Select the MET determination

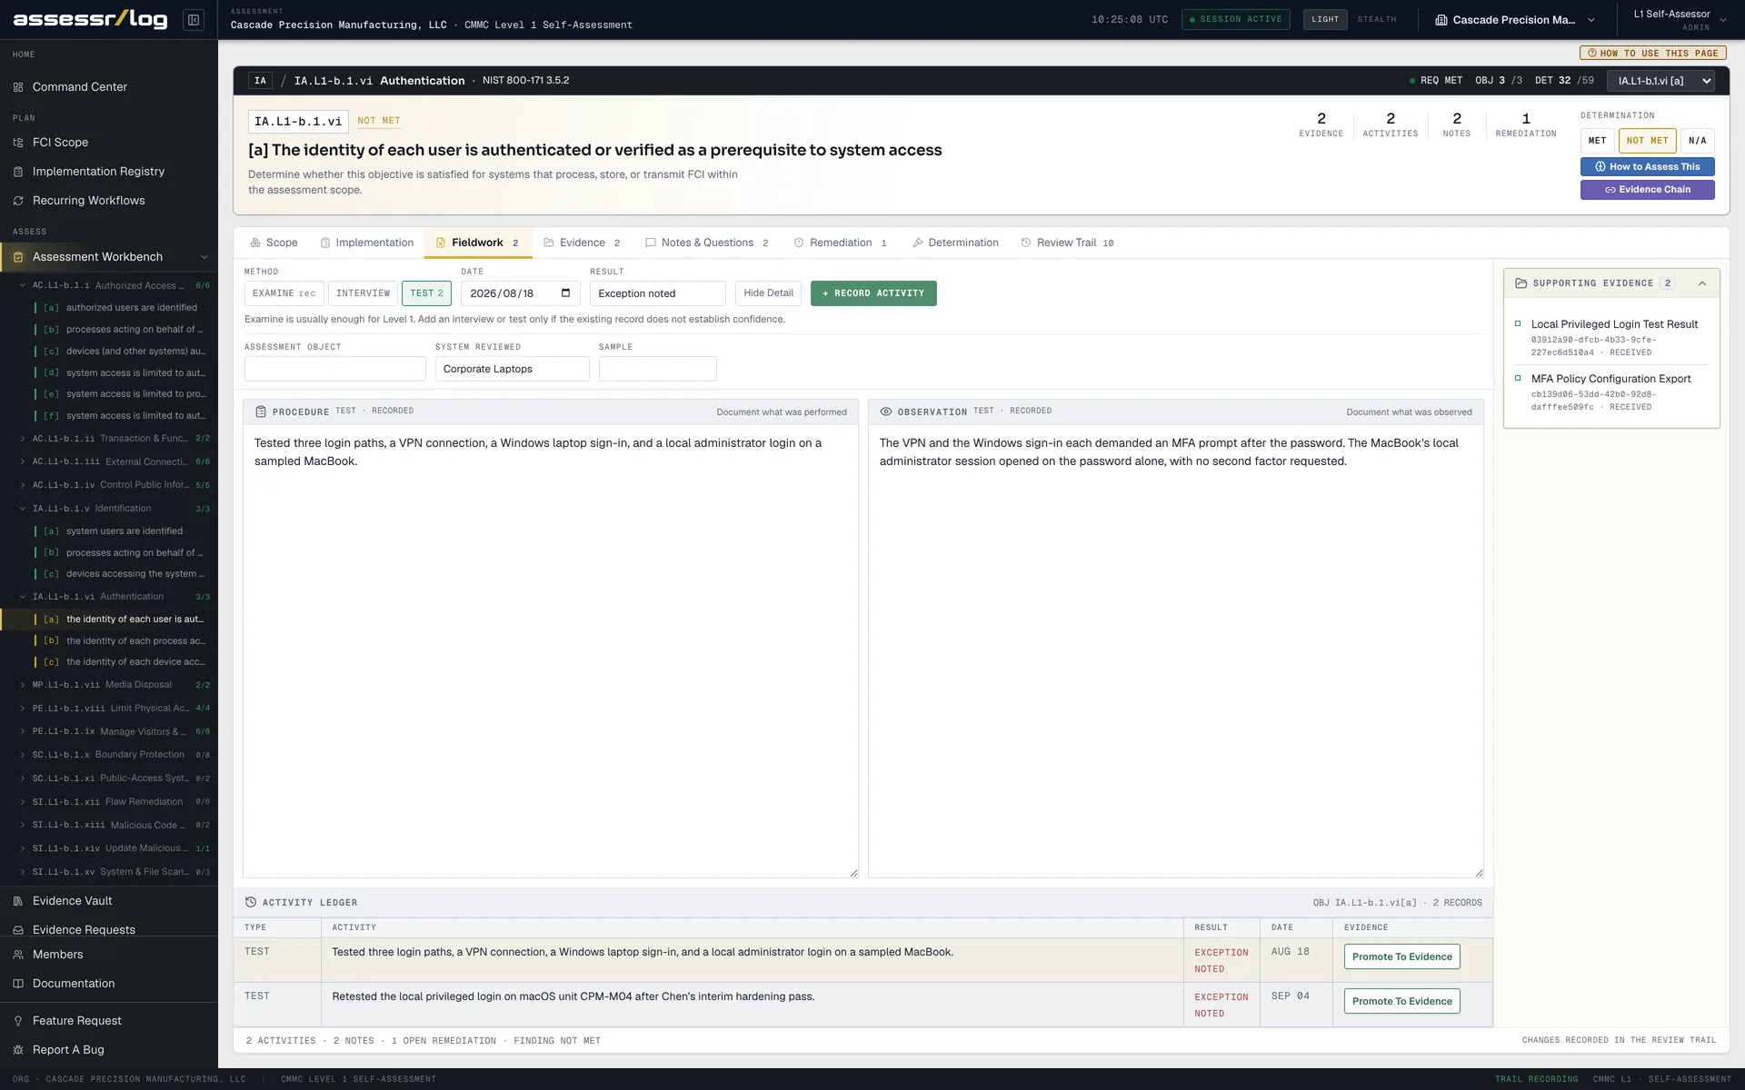click(x=1597, y=141)
